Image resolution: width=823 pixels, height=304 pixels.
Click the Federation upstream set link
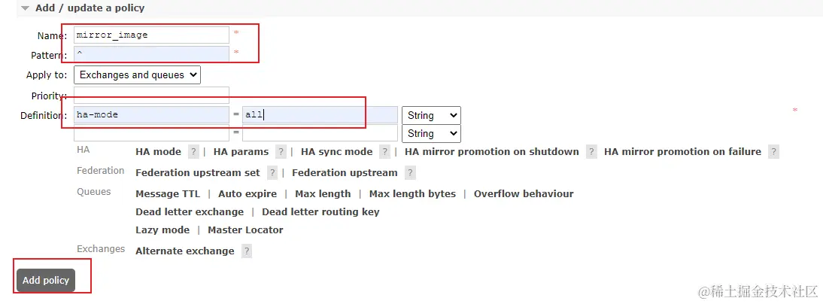[x=198, y=173]
